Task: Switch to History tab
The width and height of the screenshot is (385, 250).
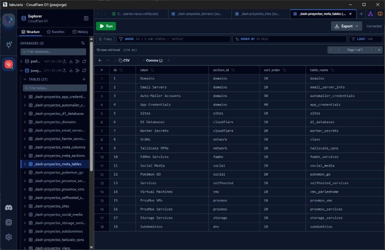Action: point(80,31)
